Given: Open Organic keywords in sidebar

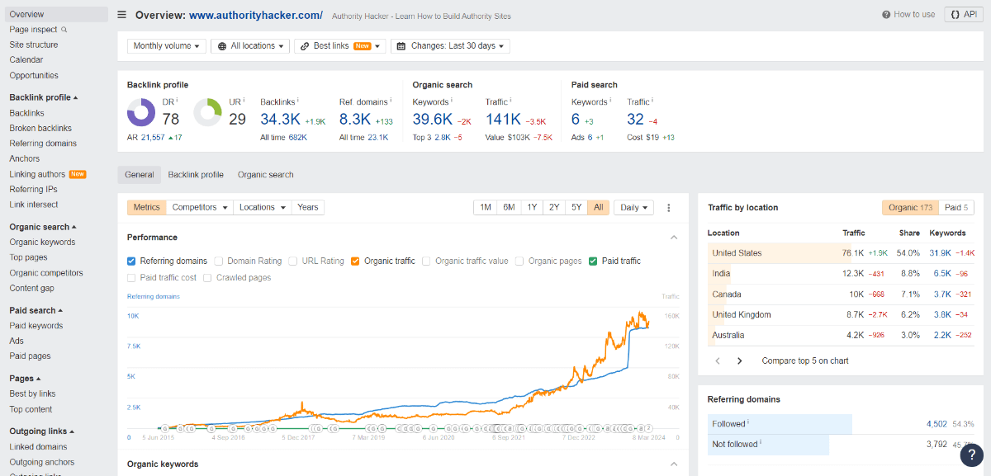Looking at the screenshot, I should pyautogui.click(x=42, y=243).
